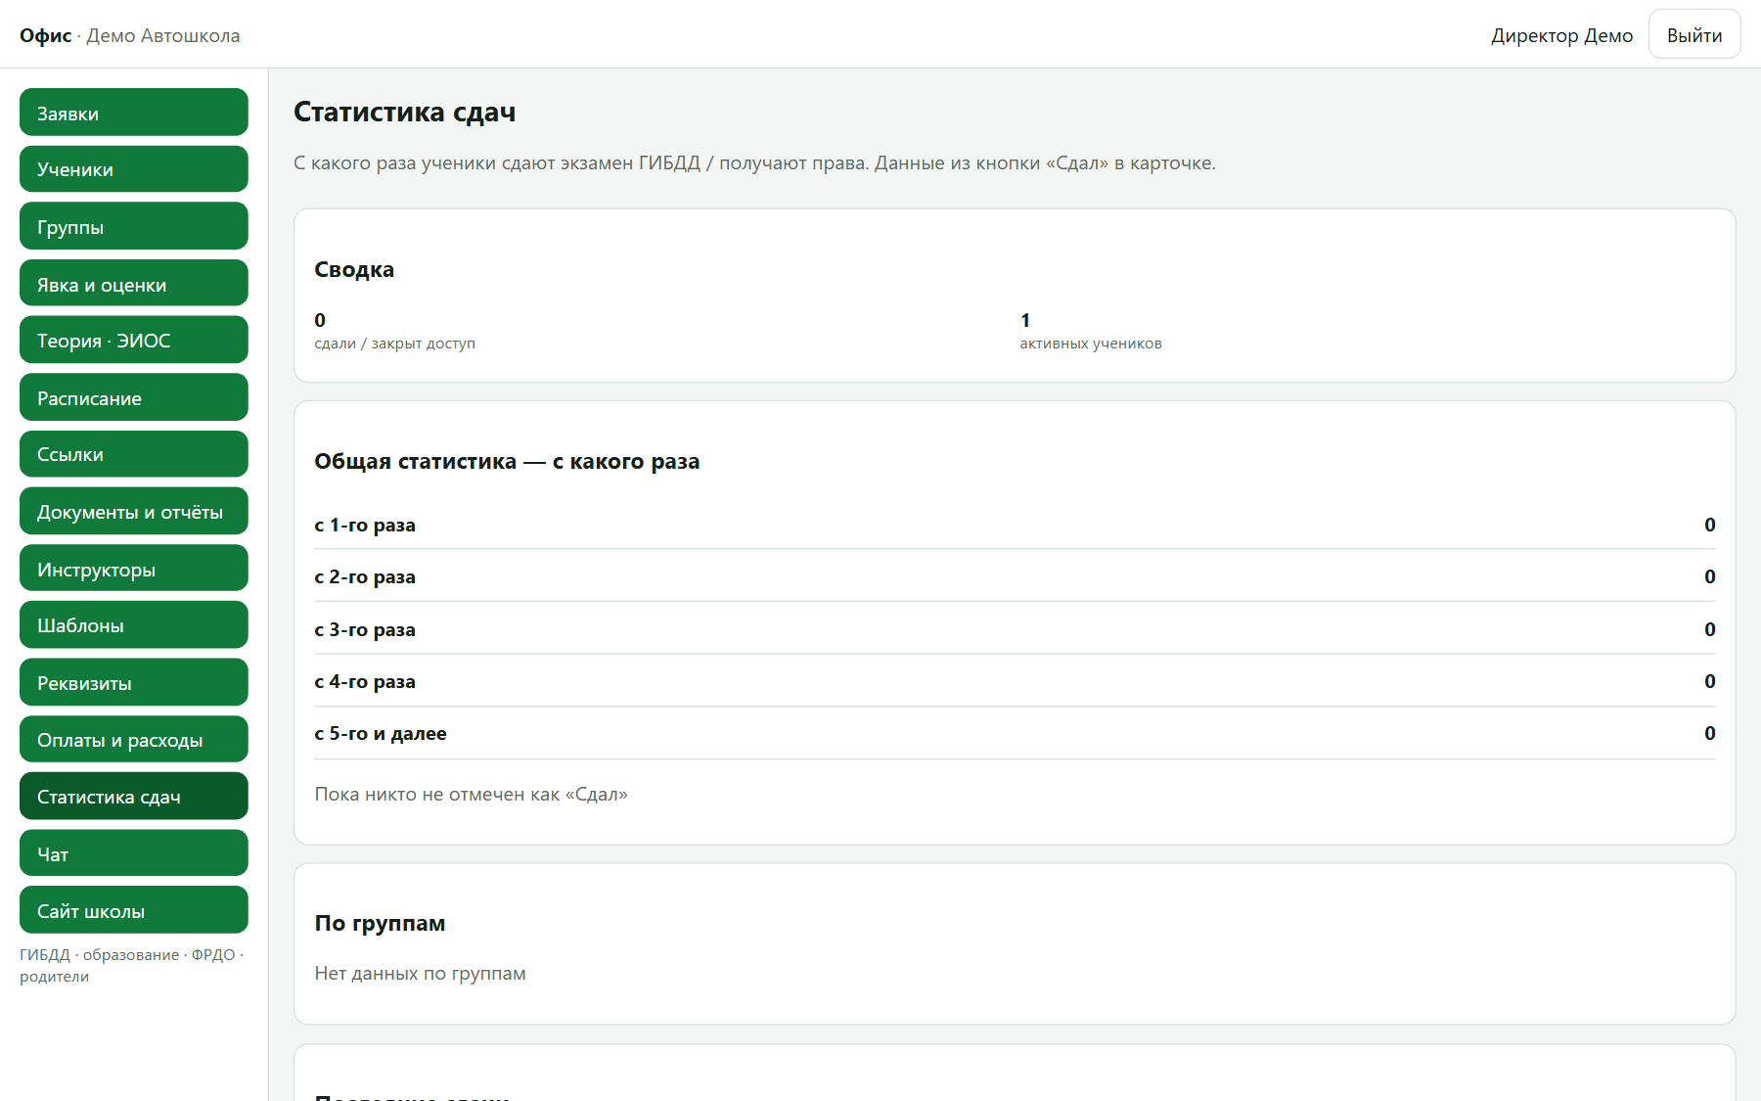The height and width of the screenshot is (1101, 1761).
Task: Open Документы и отчёты
Action: (x=134, y=511)
